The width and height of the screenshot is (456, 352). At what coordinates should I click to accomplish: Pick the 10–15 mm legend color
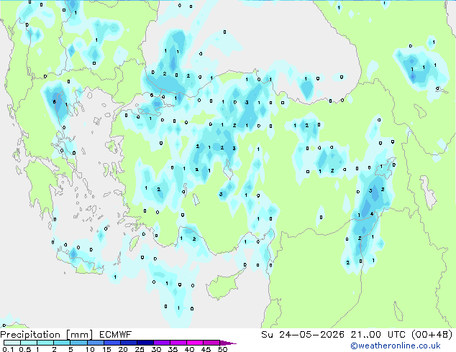click(95, 343)
